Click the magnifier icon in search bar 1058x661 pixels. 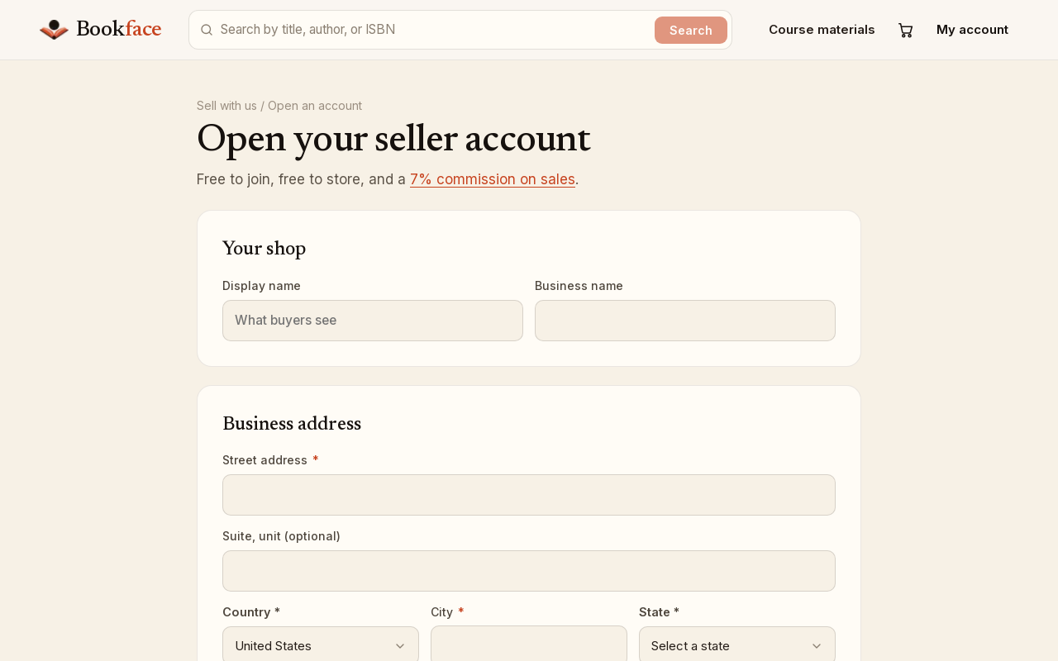pyautogui.click(x=207, y=30)
